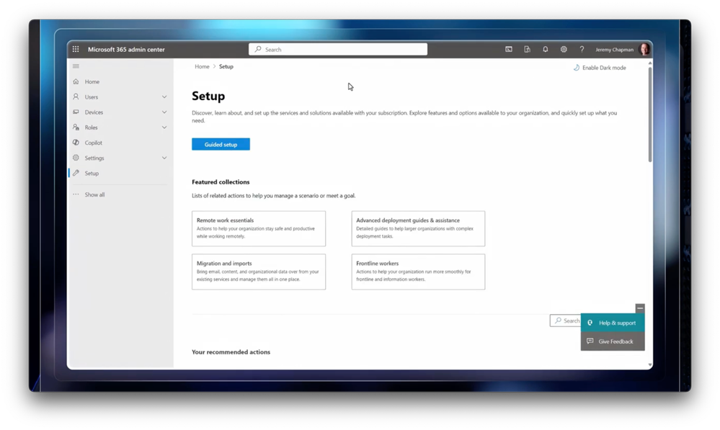Select Setup in the left navigation

[92, 173]
